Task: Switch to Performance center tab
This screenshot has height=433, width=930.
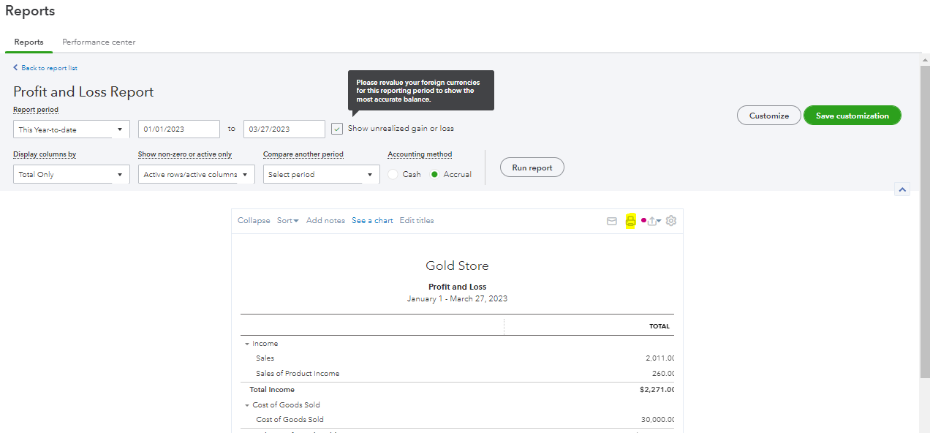Action: coord(99,42)
